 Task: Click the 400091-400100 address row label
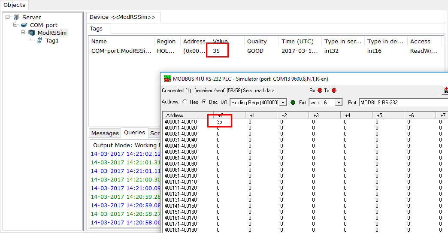181,176
